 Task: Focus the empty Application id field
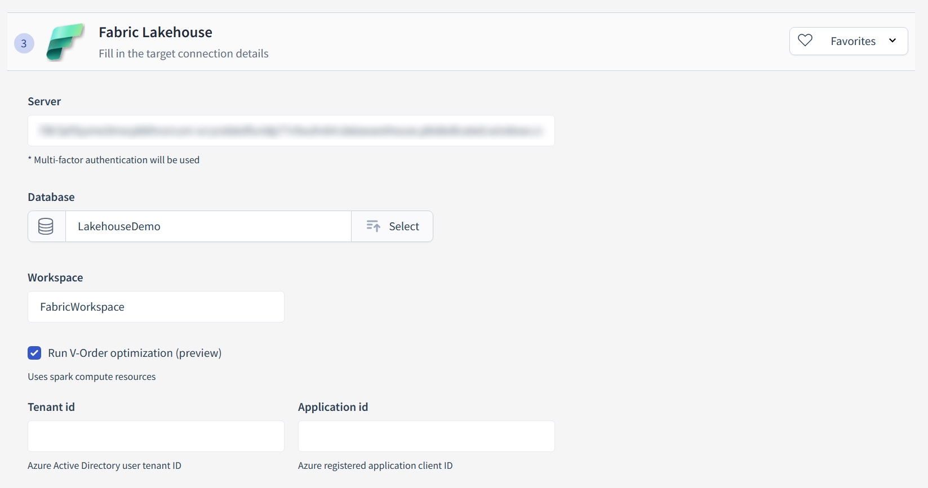pyautogui.click(x=426, y=436)
